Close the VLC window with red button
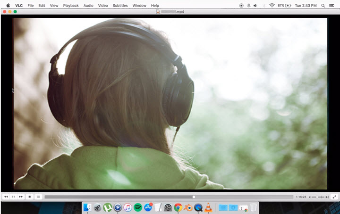Screen dimensions: 340x214 [x=5, y=12]
